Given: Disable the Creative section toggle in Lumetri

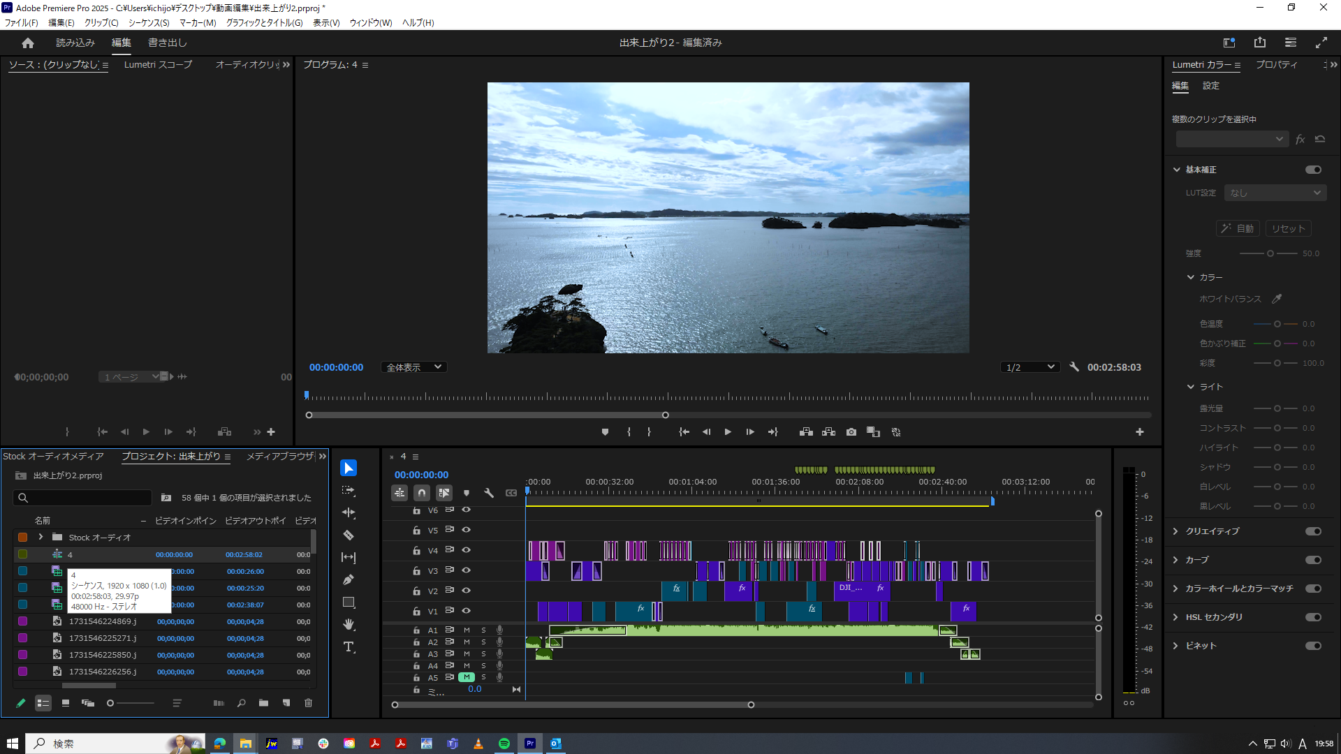Looking at the screenshot, I should (1313, 531).
